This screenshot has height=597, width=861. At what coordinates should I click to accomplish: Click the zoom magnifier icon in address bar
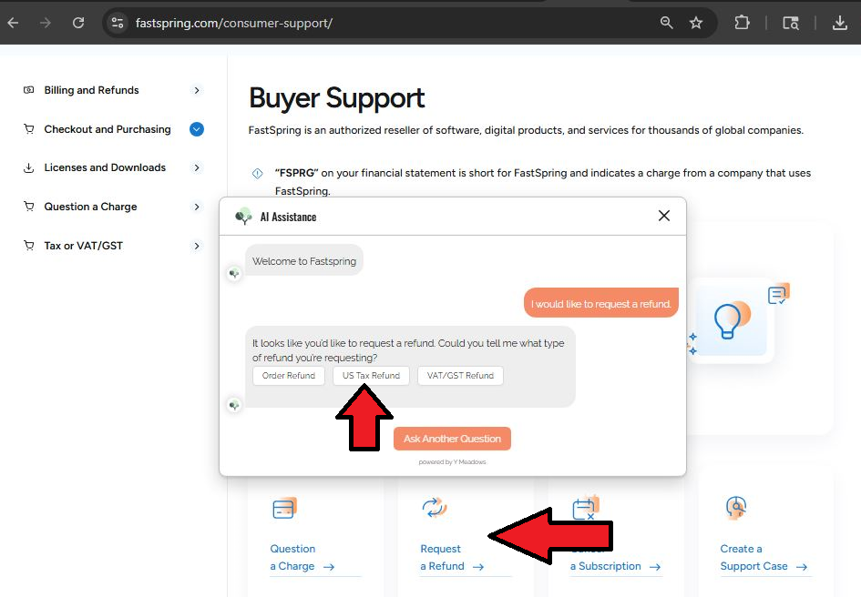(667, 23)
